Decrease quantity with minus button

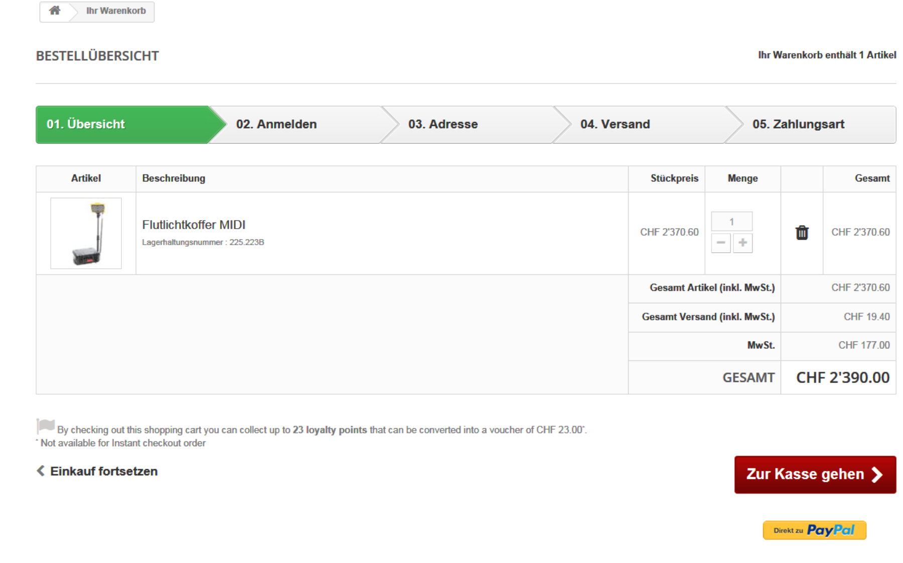click(720, 243)
